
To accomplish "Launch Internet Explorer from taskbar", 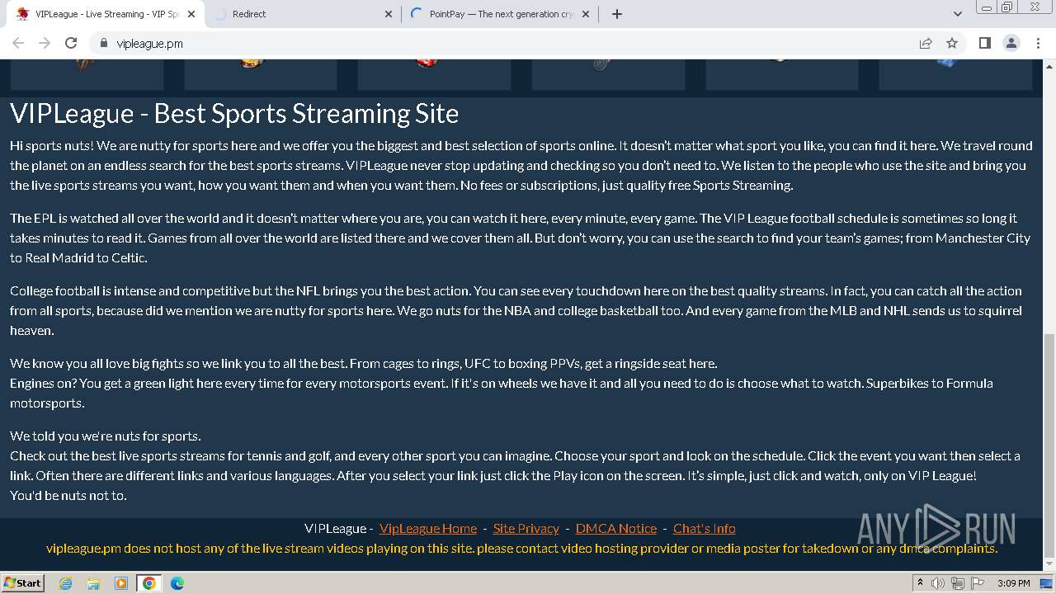I will 65,583.
